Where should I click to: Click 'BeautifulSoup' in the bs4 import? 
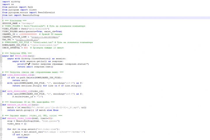click(31, 15)
